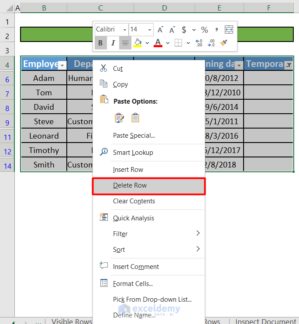Click Paste Values clipboard option icon
This screenshot has width=299, height=324.
pos(135,118)
